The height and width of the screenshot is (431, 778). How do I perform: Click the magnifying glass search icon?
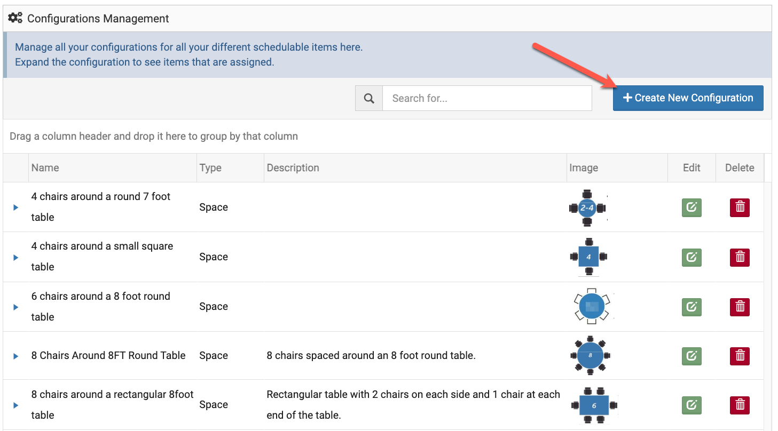[x=369, y=98]
